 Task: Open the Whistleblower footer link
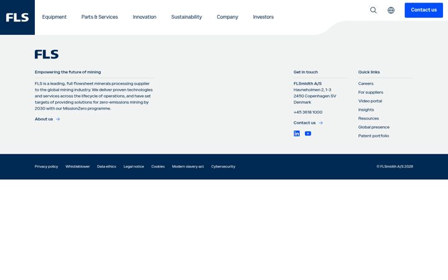(x=77, y=167)
